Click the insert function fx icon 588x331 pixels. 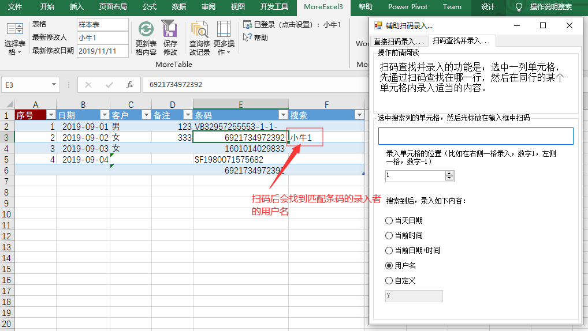pyautogui.click(x=130, y=85)
